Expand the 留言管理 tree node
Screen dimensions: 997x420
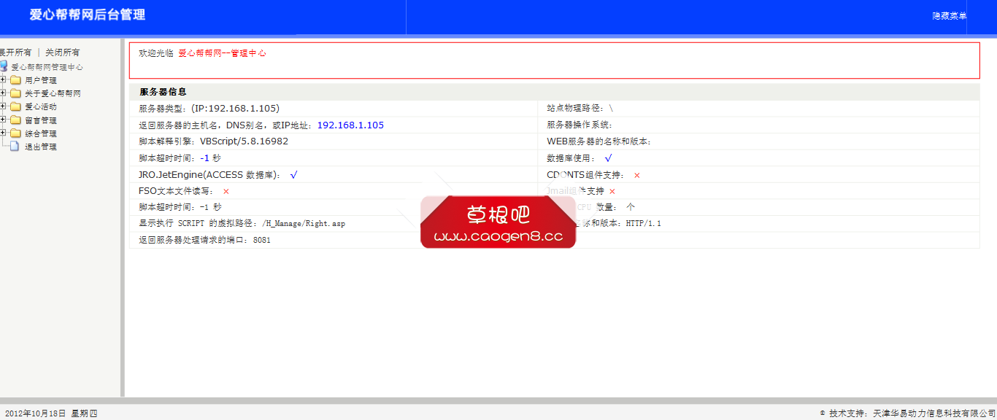pos(3,119)
